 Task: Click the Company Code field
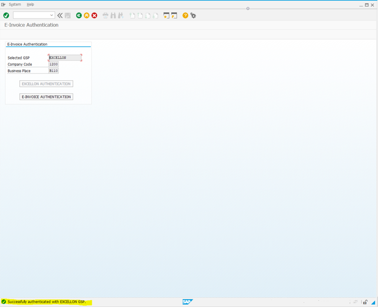[53, 65]
